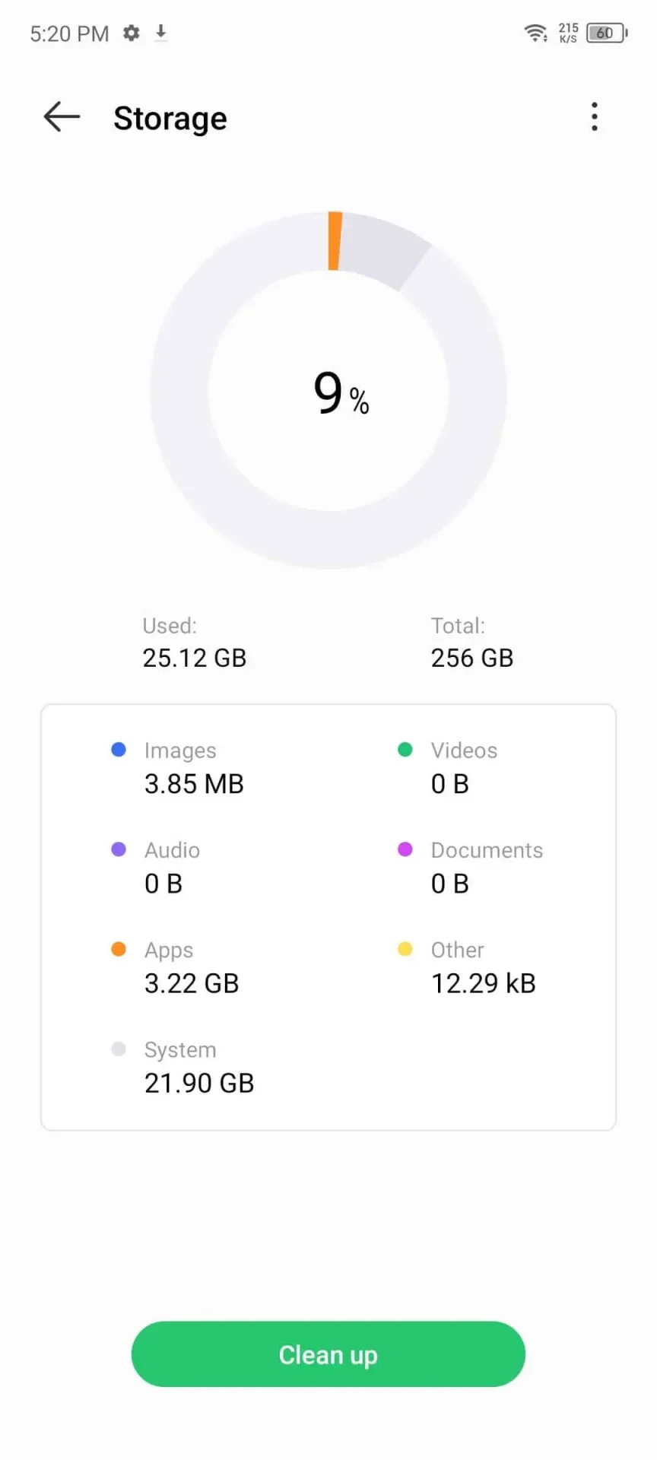Viewport: 657px width, 1460px height.
Task: Select the purple Audio color dot
Action: click(119, 849)
